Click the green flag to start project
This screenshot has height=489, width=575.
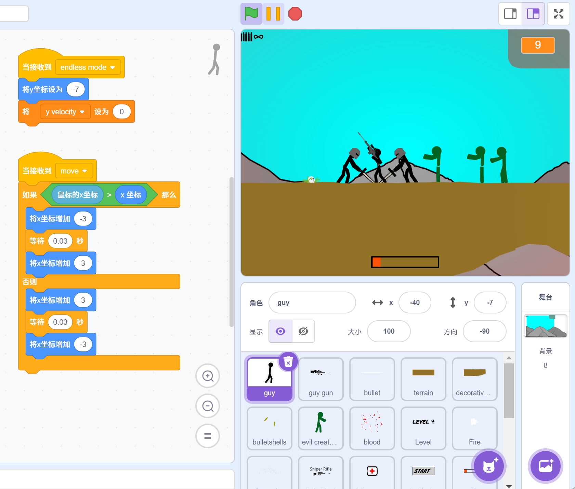251,14
